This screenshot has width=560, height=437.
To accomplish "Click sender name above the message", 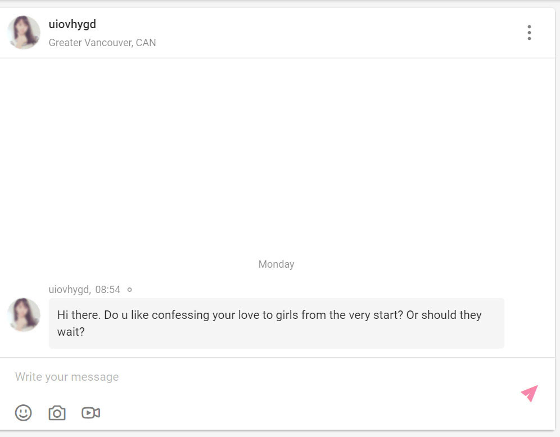I will click(x=69, y=290).
